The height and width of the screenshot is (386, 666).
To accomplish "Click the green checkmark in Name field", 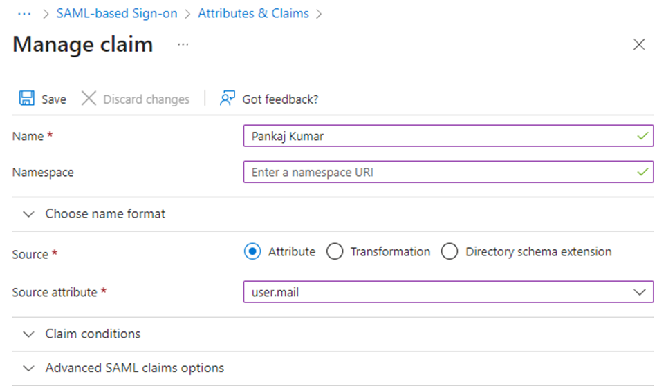I will coord(642,136).
